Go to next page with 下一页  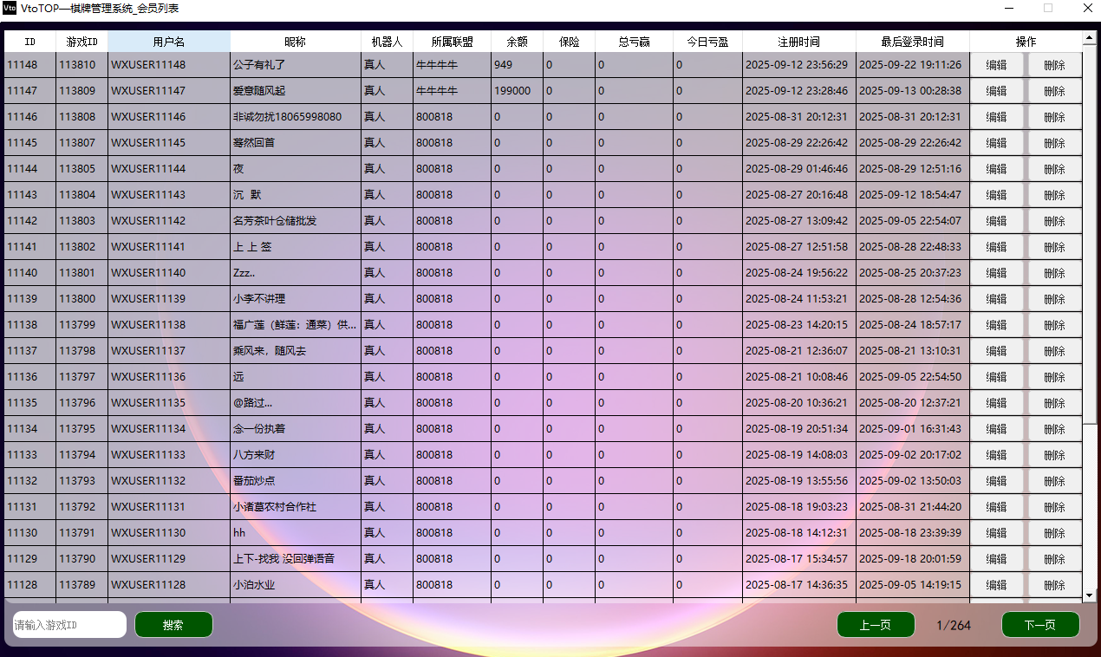[x=1040, y=625]
